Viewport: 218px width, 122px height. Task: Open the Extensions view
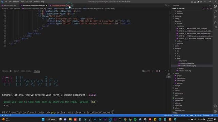[x=215, y=28]
